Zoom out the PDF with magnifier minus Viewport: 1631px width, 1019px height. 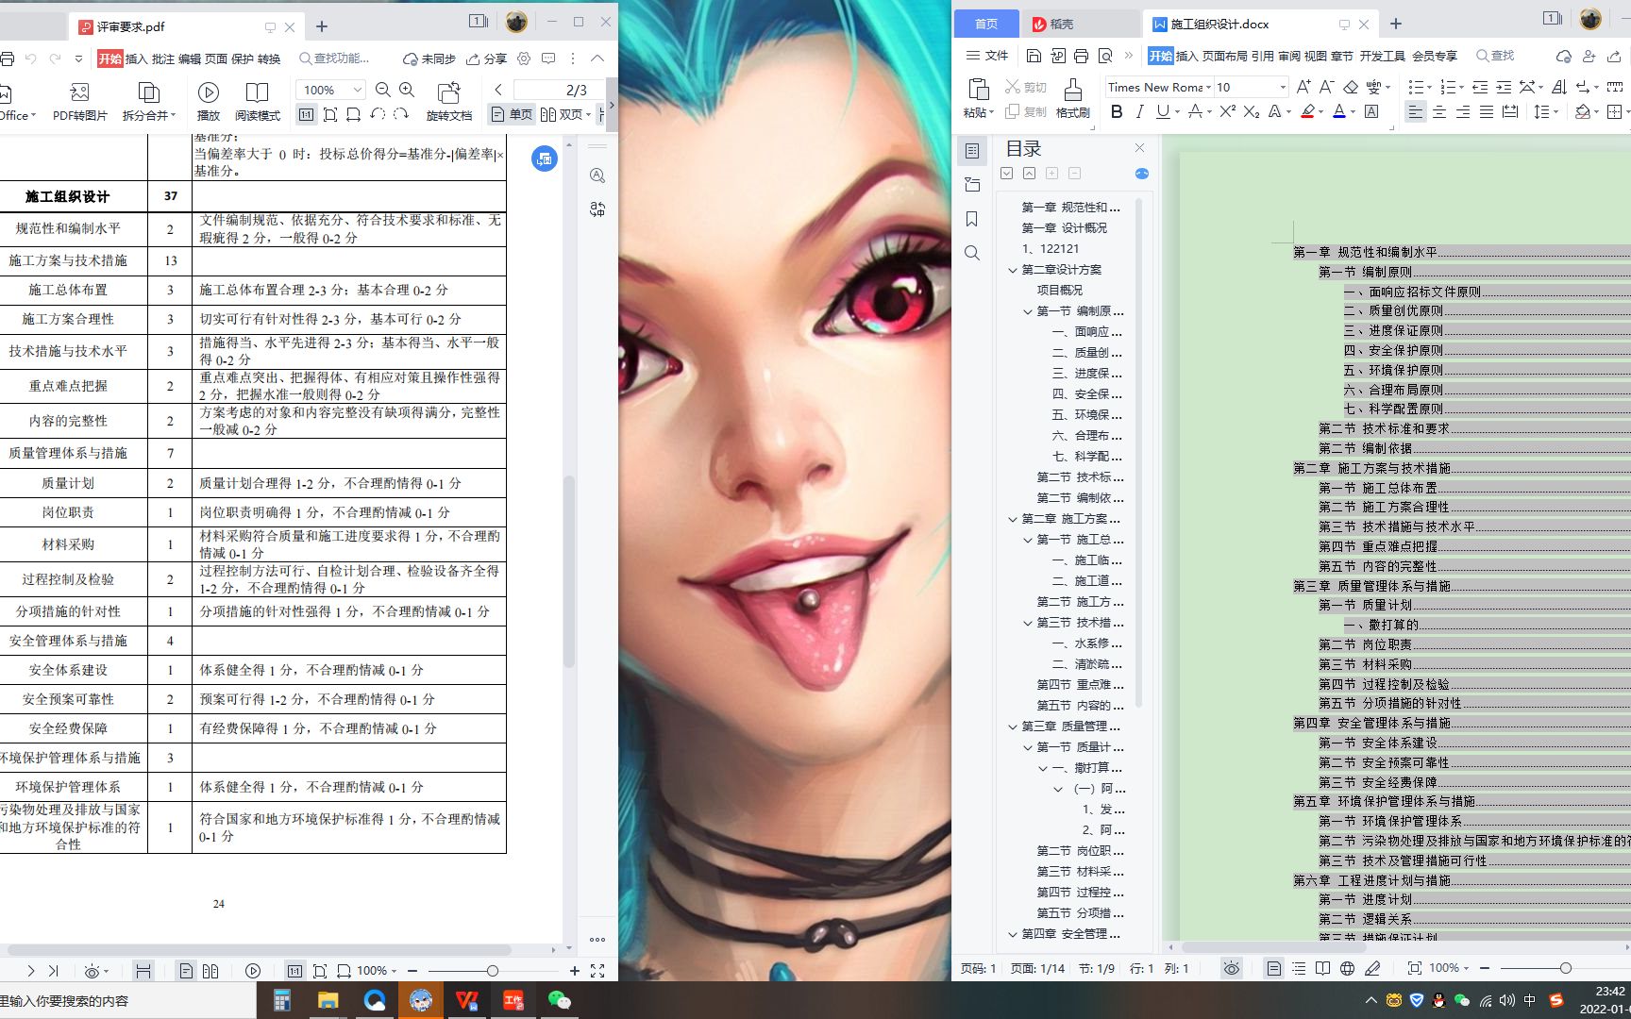point(382,90)
